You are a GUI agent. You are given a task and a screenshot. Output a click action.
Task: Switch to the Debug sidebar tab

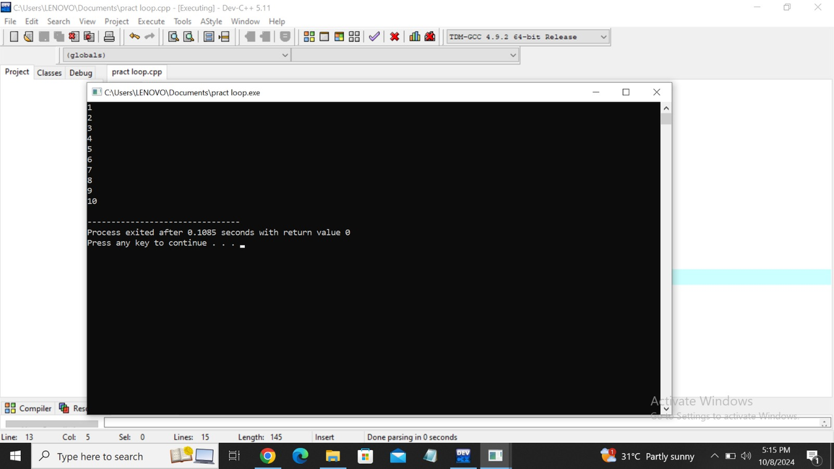[81, 72]
